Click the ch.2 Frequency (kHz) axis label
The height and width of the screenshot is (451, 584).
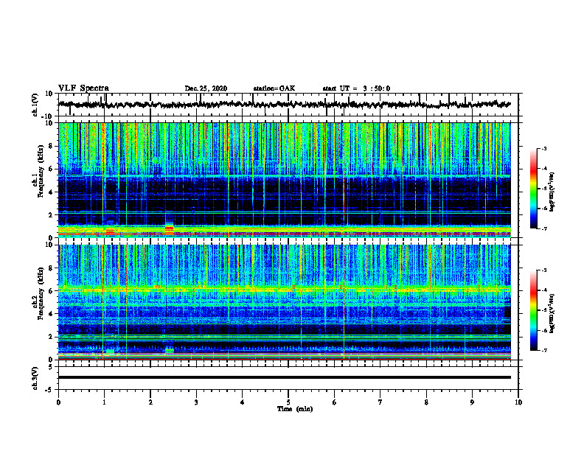tap(39, 293)
